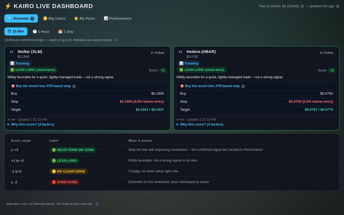Click info icon next to Fear & Greed
This screenshot has width=344, height=215.
point(302,6)
